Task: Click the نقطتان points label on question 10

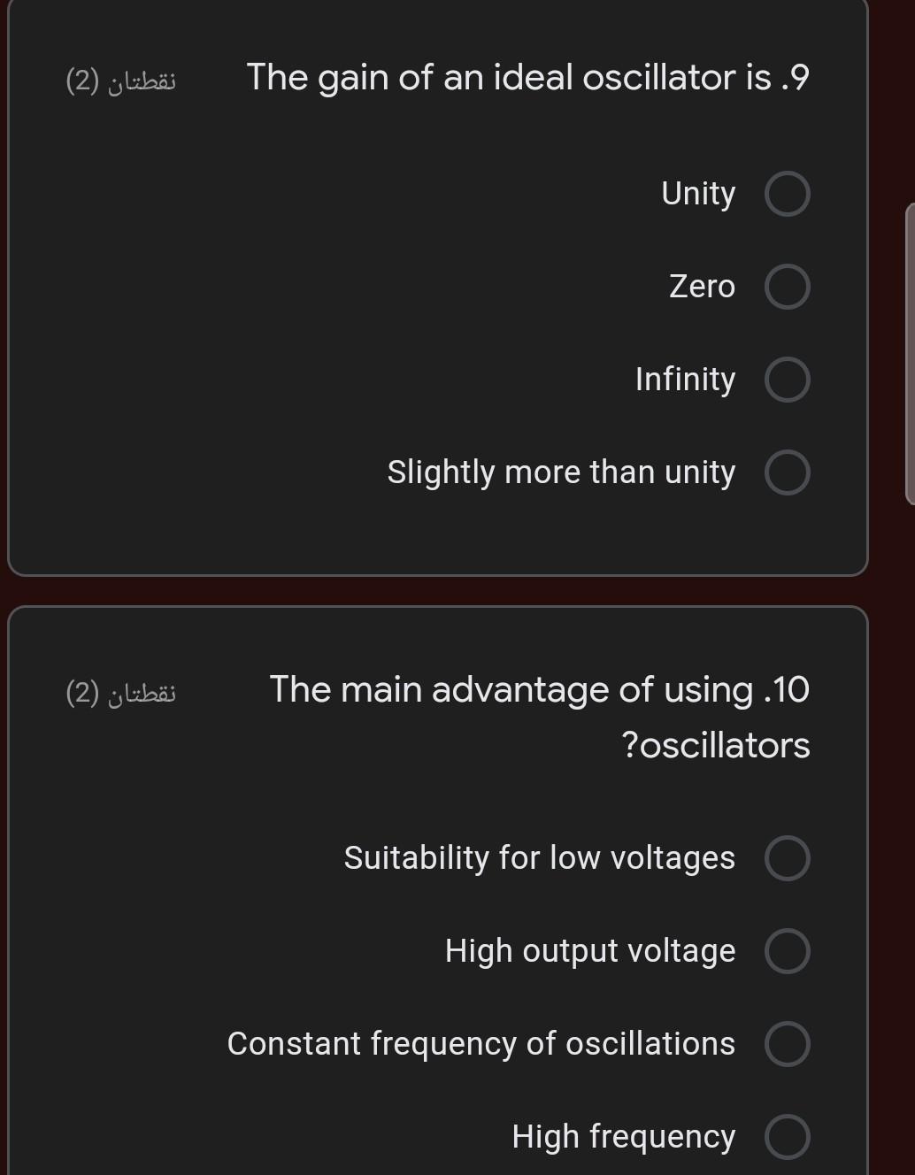Action: 120,692
